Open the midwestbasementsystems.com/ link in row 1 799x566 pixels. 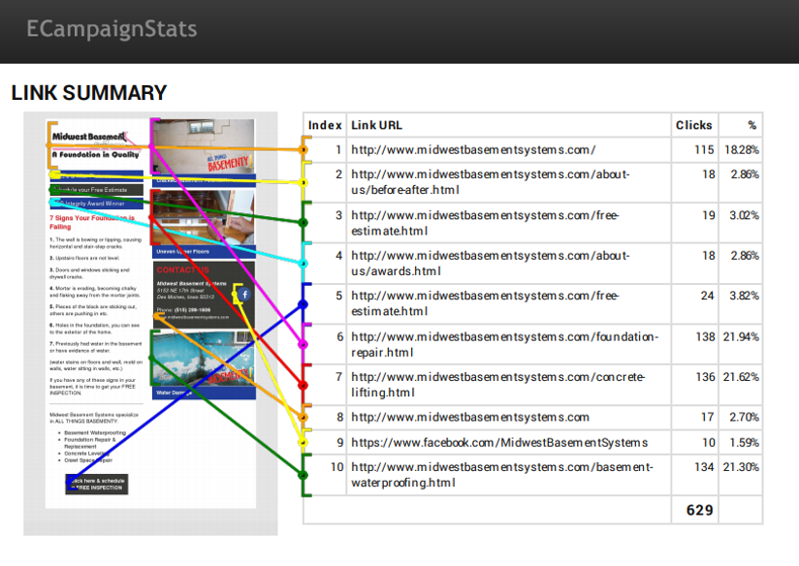click(x=473, y=150)
